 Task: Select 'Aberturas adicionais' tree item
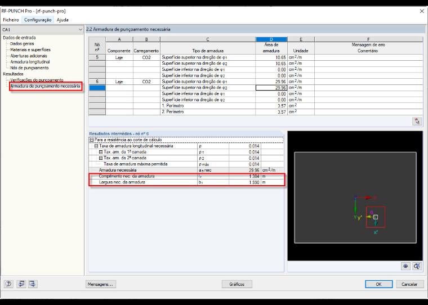tap(29, 56)
